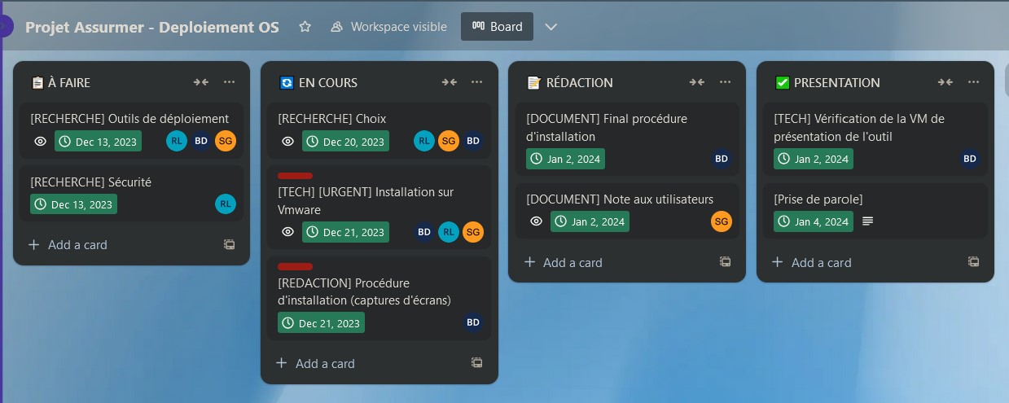Click Jan 2 due date on Final procédure card
Screen dimensions: 1009x403
pos(565,159)
